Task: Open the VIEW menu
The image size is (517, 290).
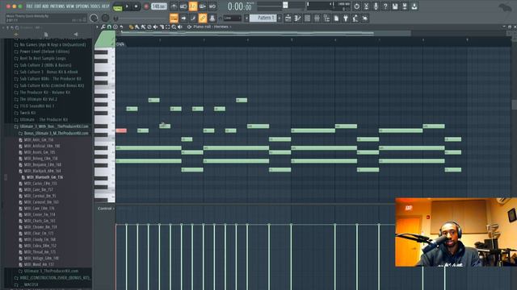Action: point(70,6)
